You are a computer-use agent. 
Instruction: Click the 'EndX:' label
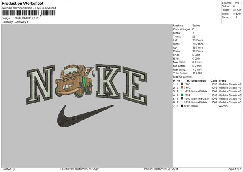177,55
